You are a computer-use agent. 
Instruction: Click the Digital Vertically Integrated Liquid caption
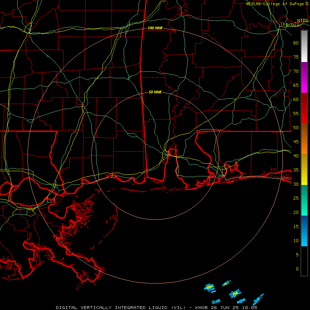coord(121,308)
